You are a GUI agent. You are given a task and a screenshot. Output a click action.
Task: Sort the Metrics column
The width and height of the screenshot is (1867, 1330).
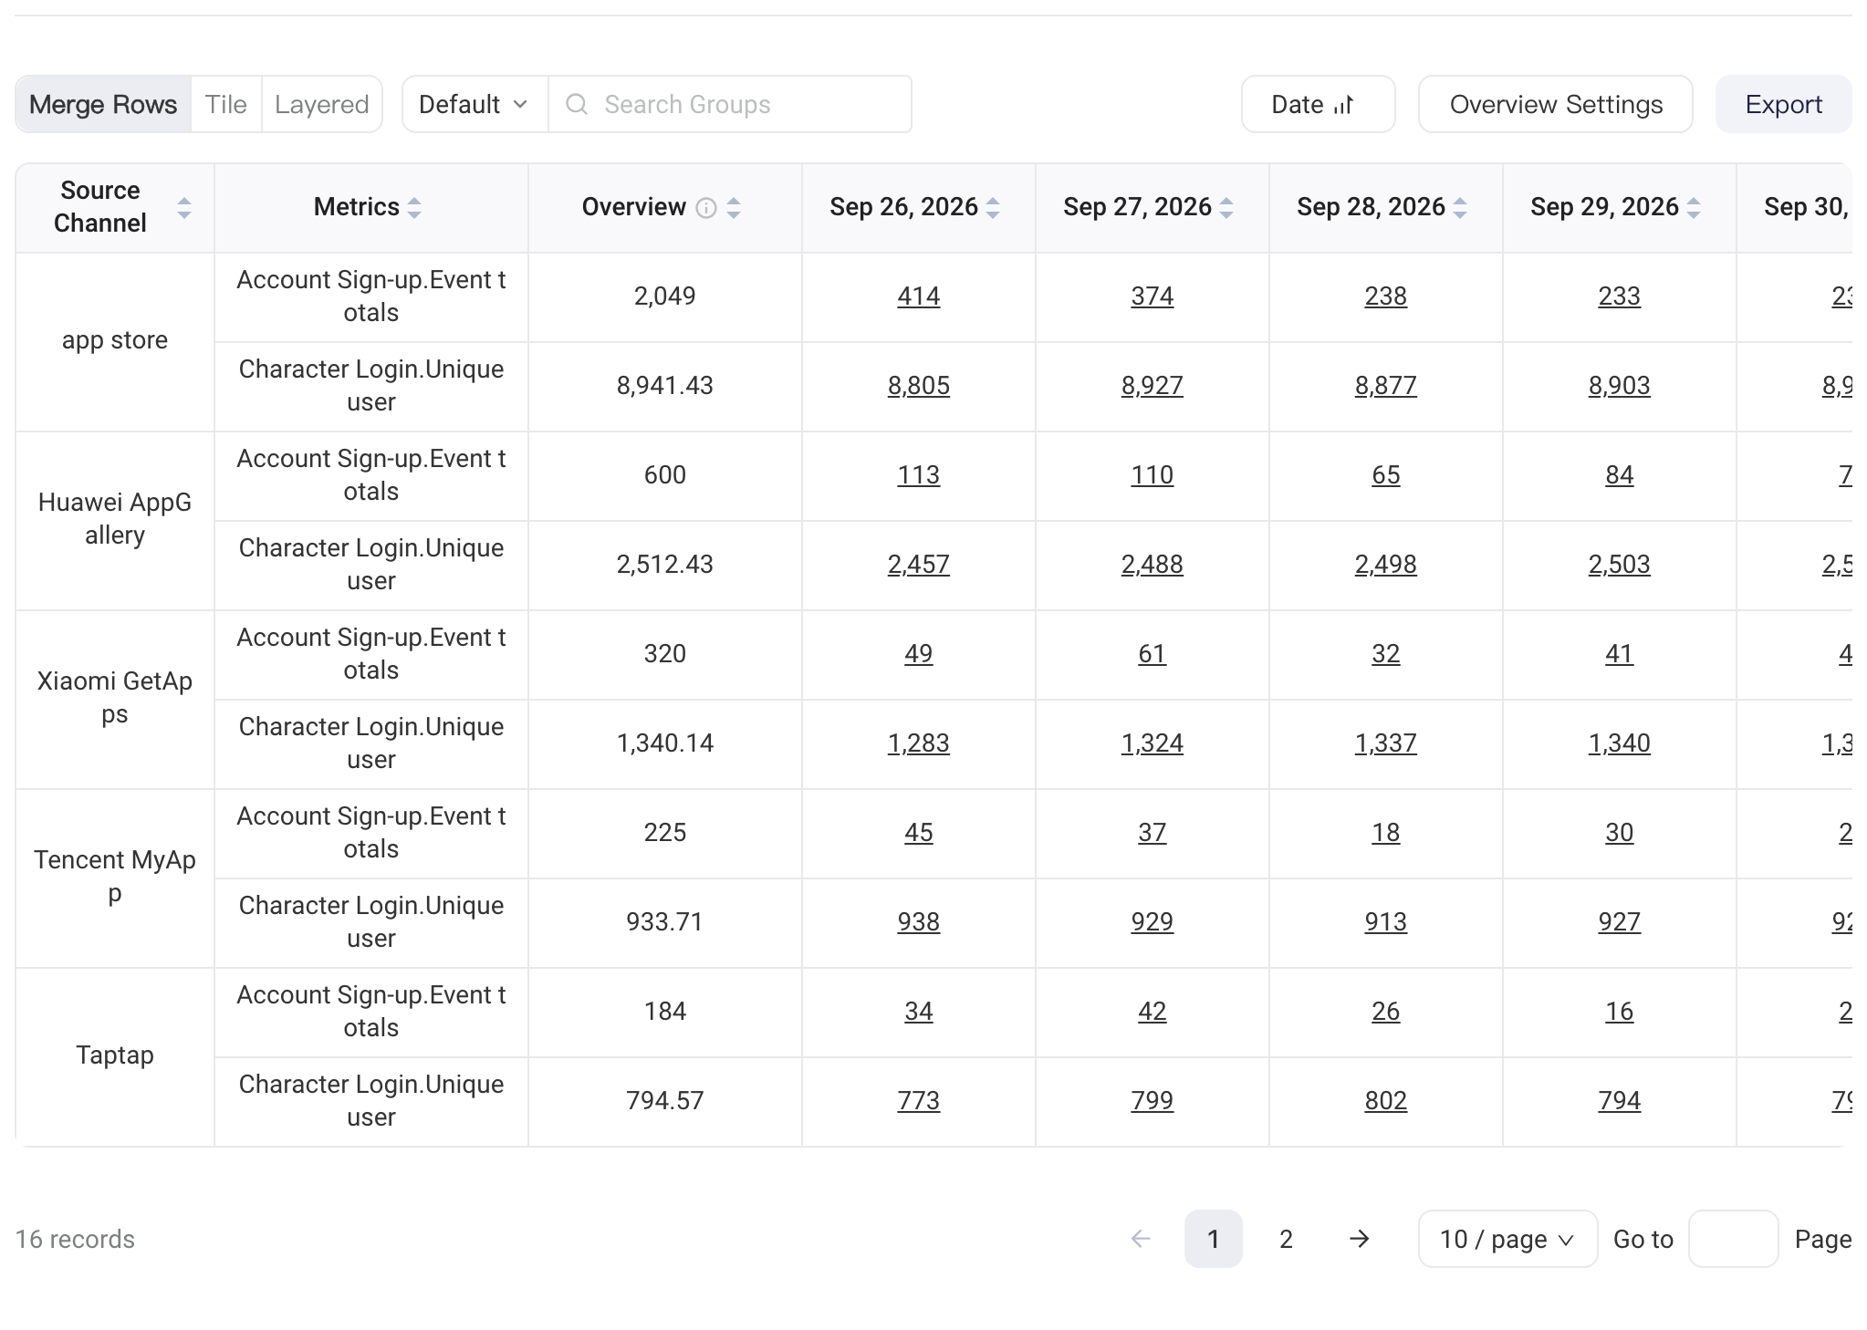(414, 208)
